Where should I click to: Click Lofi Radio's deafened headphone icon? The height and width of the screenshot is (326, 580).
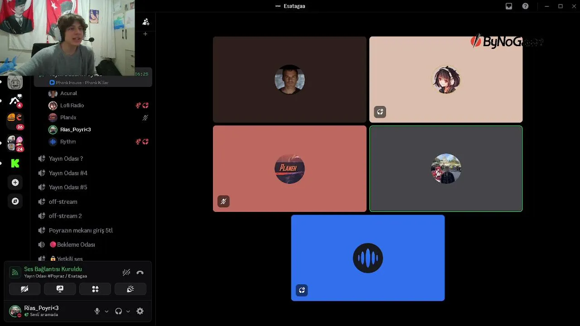(x=145, y=105)
